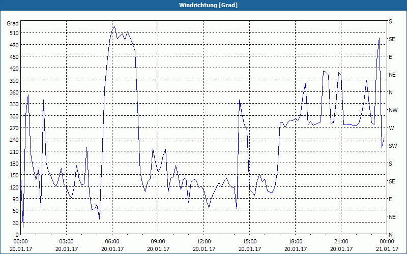407x254 pixels.
Task: Select the 210 y-axis value
Action: tap(14, 151)
